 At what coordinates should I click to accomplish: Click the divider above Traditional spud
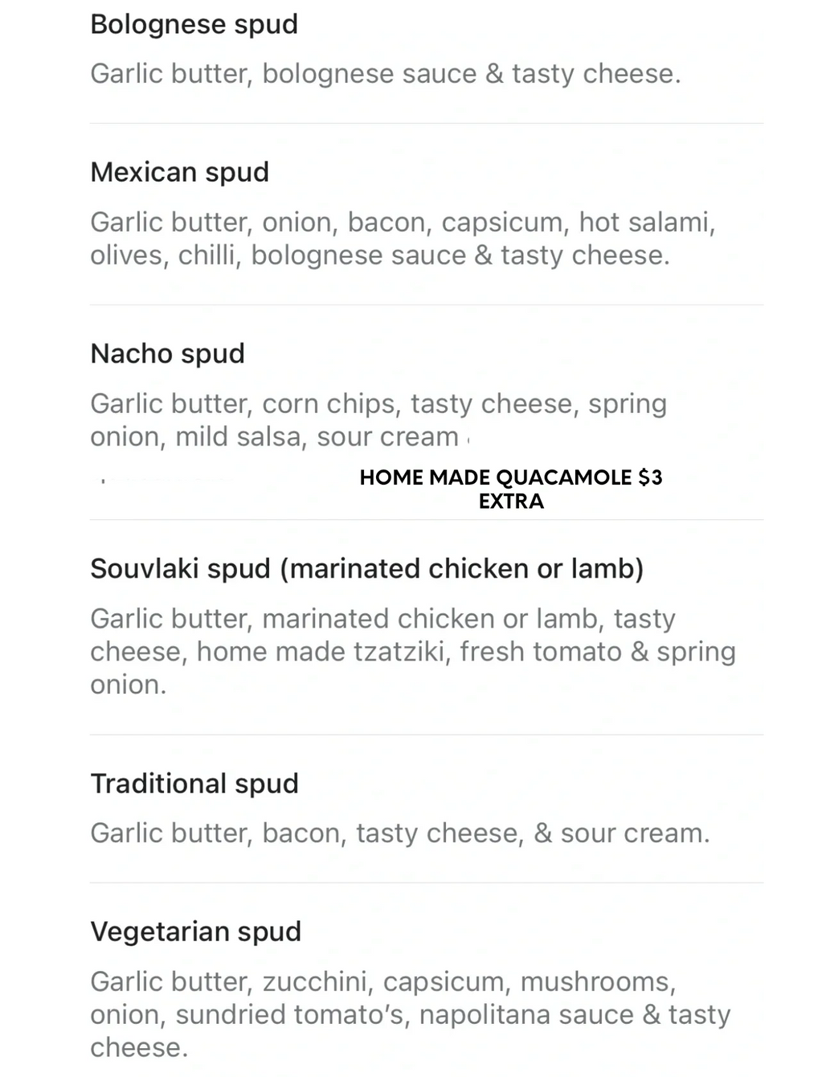tap(427, 735)
